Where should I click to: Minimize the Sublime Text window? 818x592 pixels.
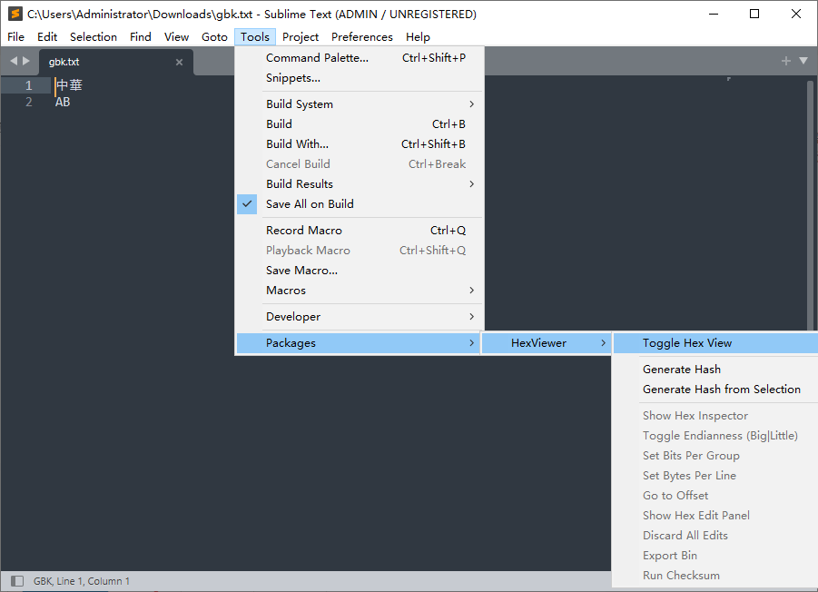point(714,15)
